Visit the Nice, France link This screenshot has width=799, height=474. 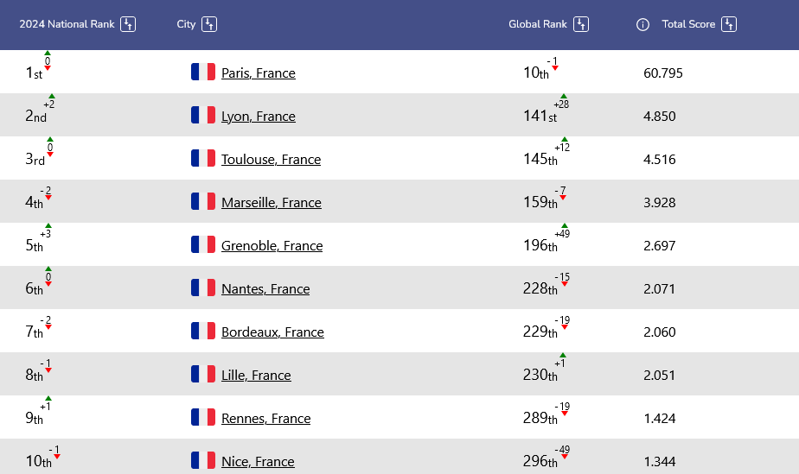coord(258,462)
